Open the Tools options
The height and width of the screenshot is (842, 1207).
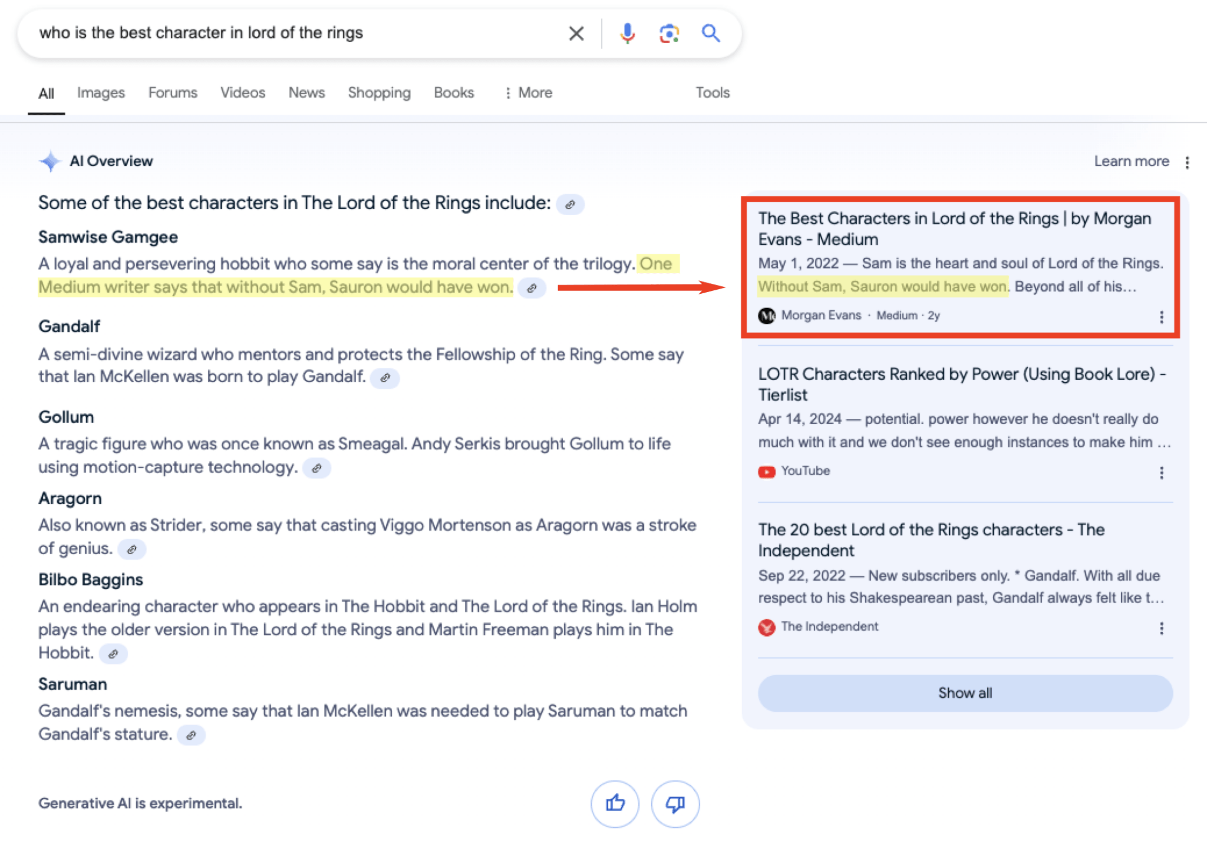click(713, 93)
